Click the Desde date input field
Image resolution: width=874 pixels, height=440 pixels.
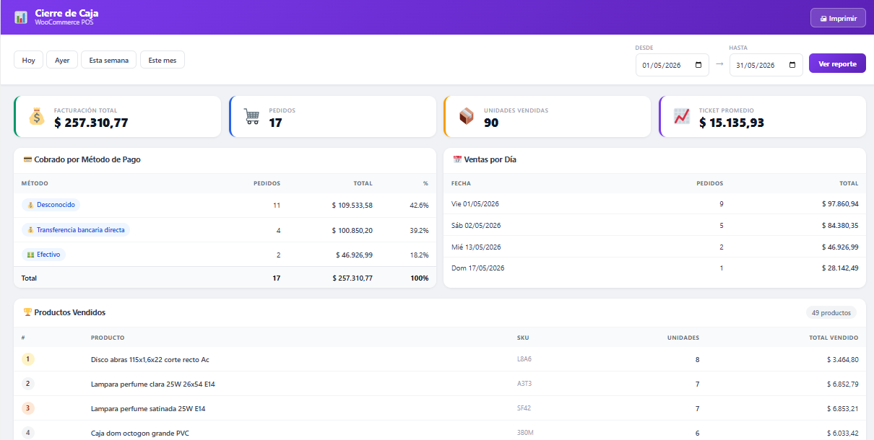tap(672, 65)
